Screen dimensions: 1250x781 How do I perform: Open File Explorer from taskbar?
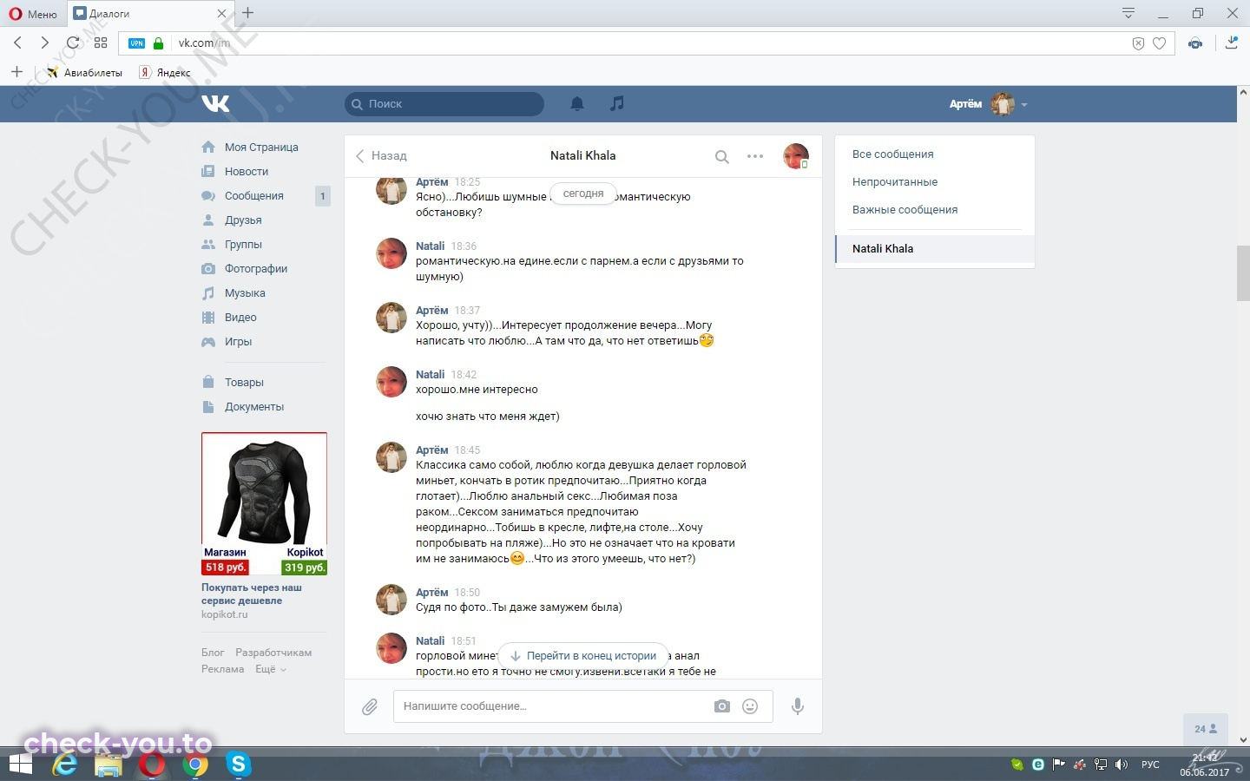(109, 765)
